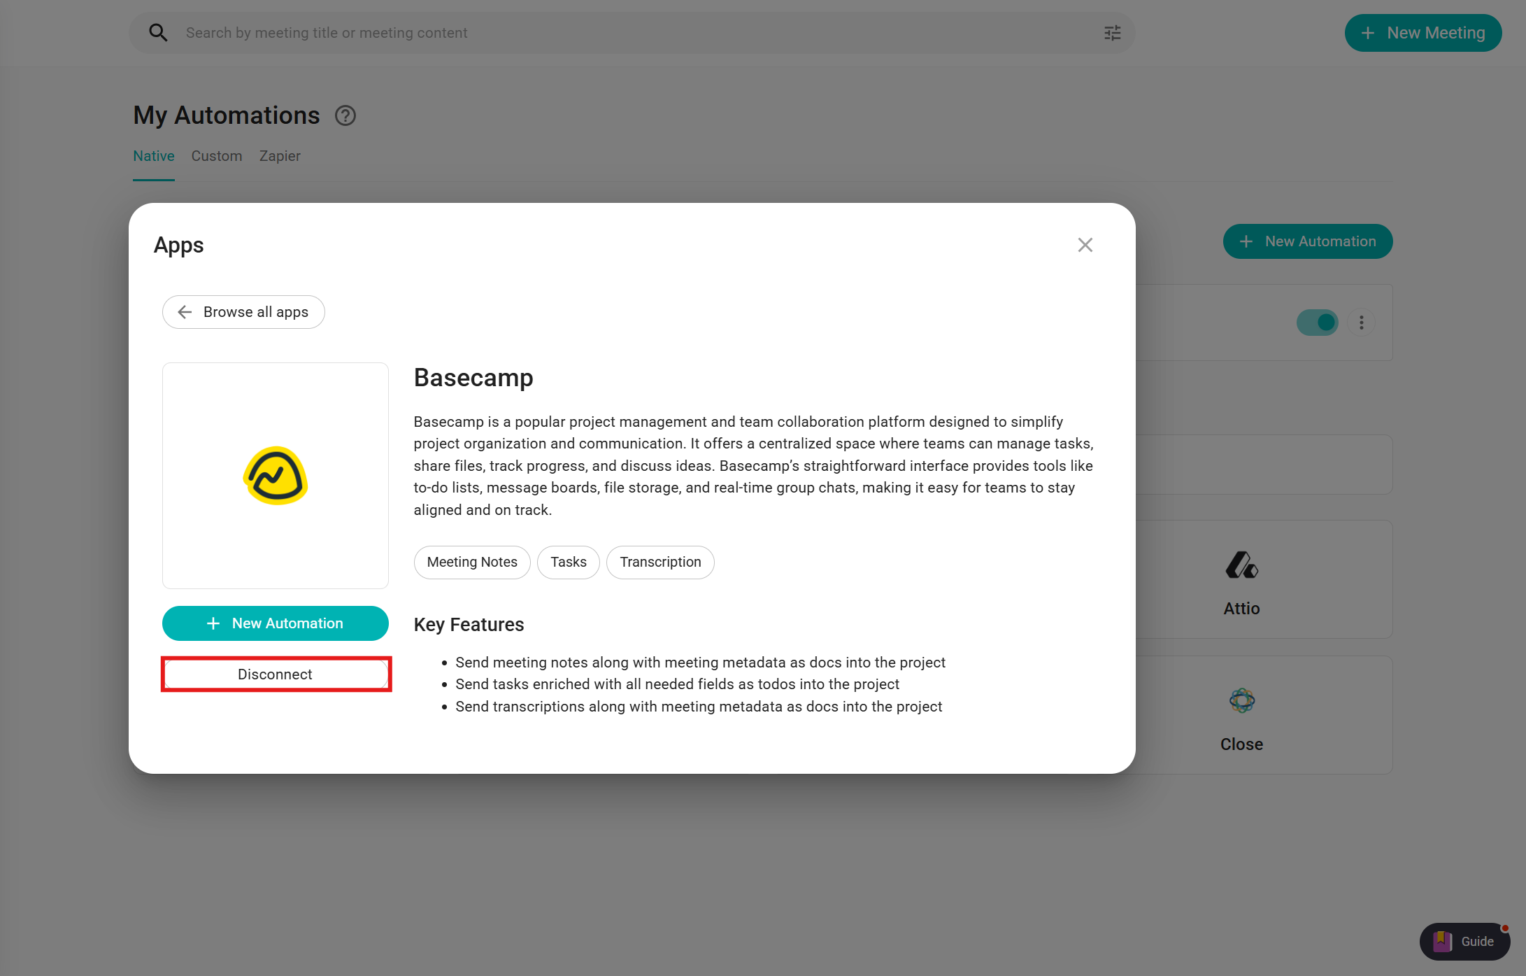This screenshot has width=1526, height=976.
Task: Click the search magnifier icon
Action: point(158,33)
